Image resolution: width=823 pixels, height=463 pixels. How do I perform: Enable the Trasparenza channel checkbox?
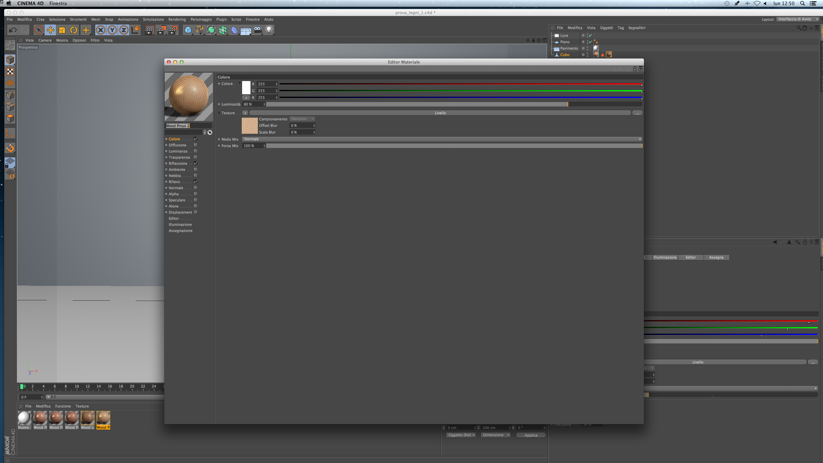[x=195, y=157]
